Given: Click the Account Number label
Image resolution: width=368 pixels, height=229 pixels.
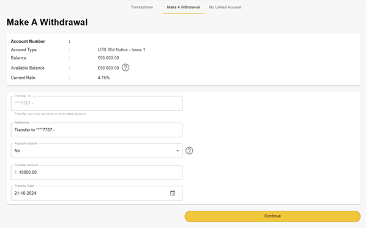Looking at the screenshot, I should tap(28, 42).
